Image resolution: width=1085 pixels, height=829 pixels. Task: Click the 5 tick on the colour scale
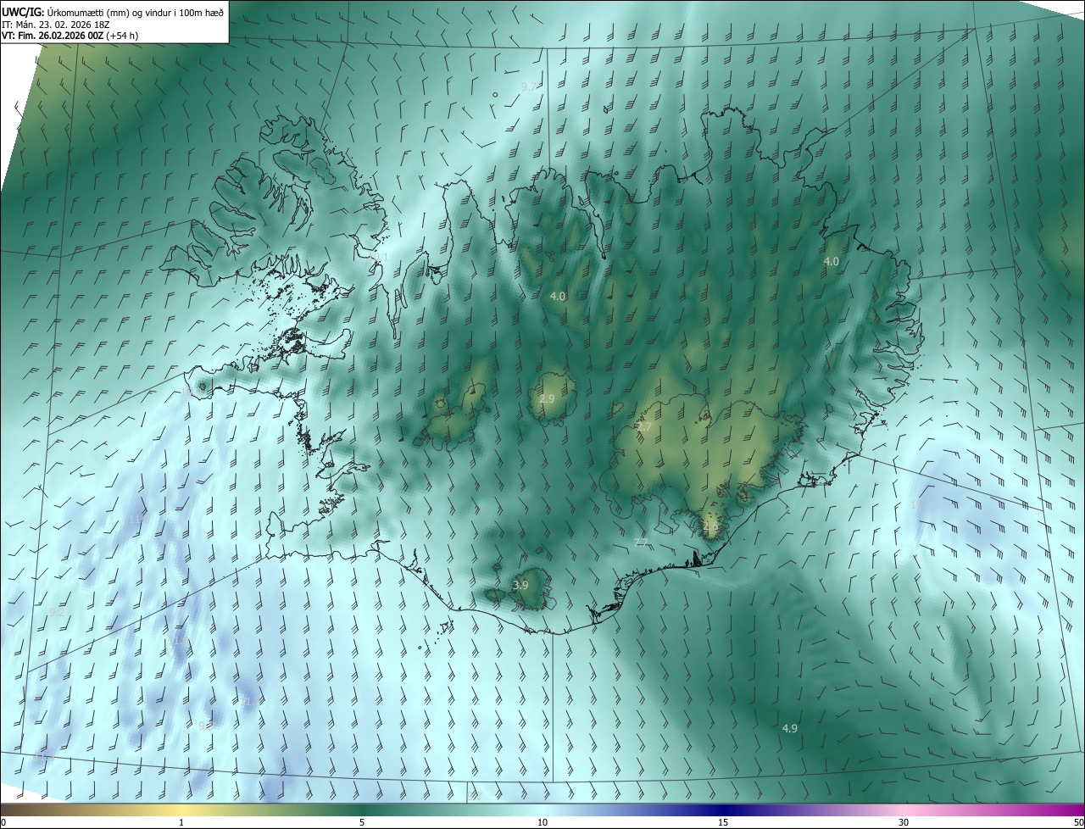(x=362, y=823)
